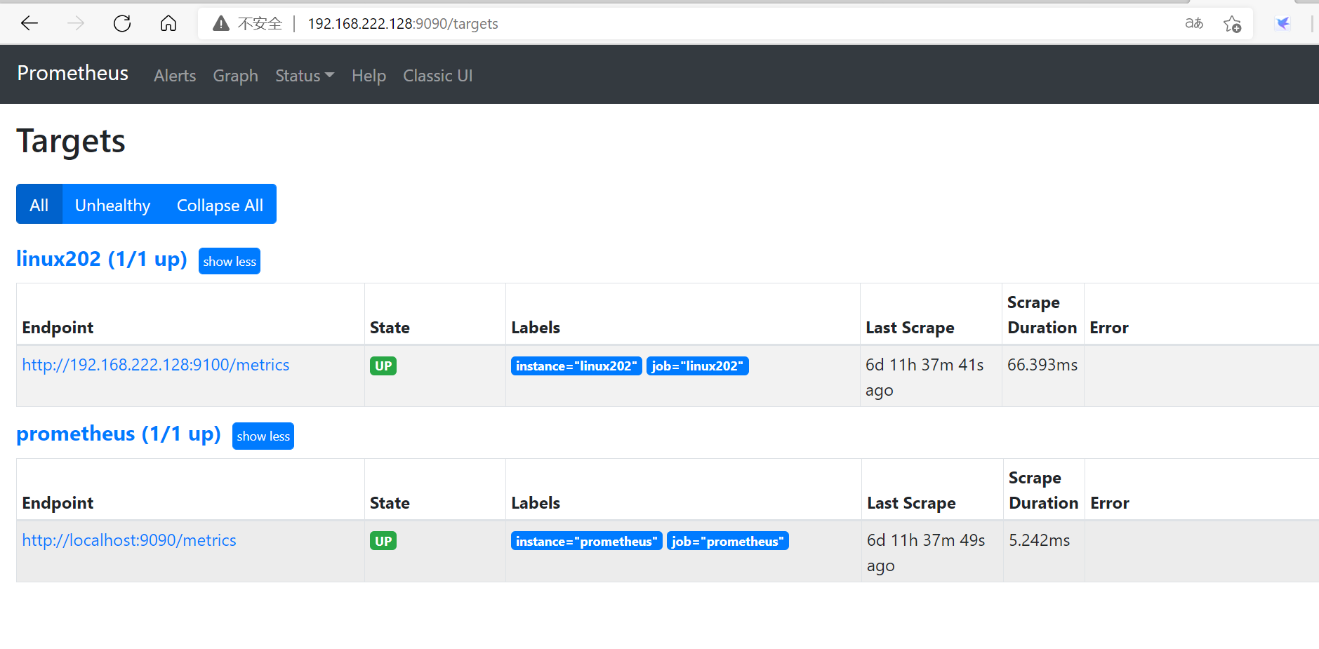Viewport: 1319px width, 649px height.
Task: Expand the Status dropdown menu
Action: point(305,76)
